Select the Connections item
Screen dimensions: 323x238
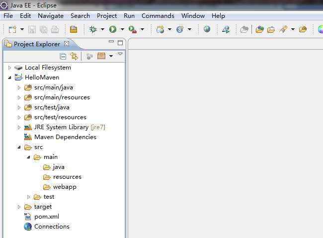[52, 227]
